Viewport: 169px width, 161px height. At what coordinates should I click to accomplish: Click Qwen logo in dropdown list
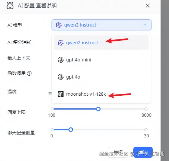[x=61, y=43]
